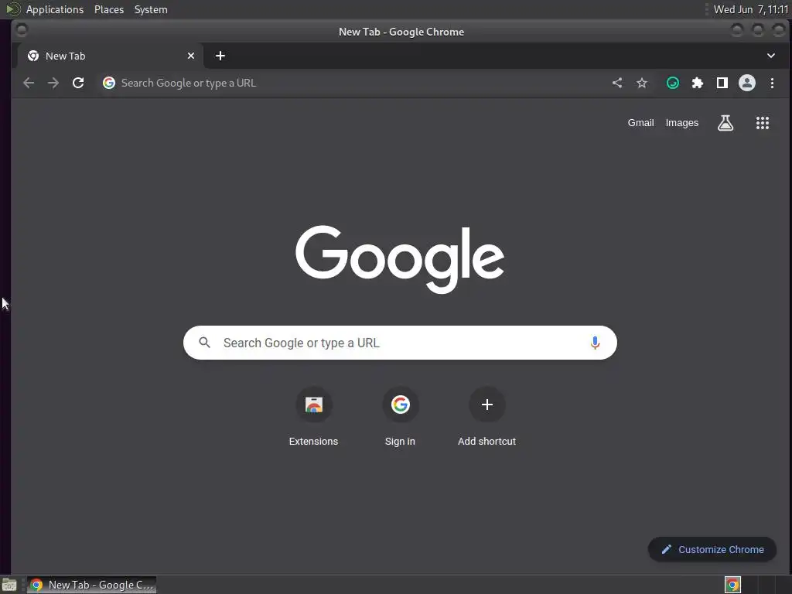
Task: Click the date and time clock
Action: [x=750, y=9]
